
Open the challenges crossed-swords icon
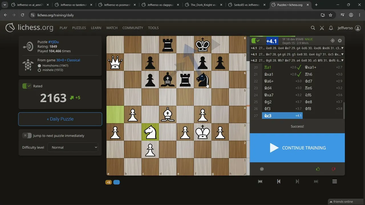(322, 28)
